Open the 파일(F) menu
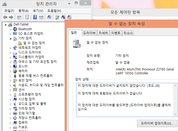This screenshot has width=178, height=131. pos(9,11)
